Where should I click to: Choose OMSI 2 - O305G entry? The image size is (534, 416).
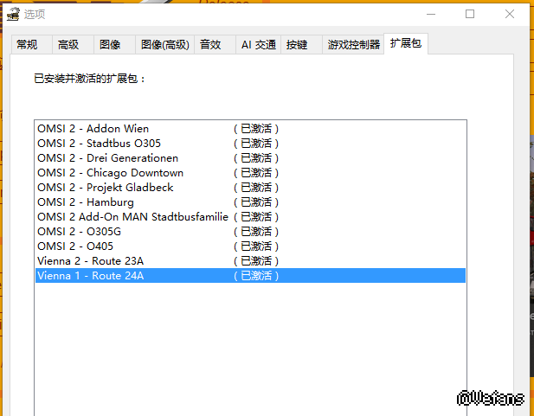(x=250, y=232)
